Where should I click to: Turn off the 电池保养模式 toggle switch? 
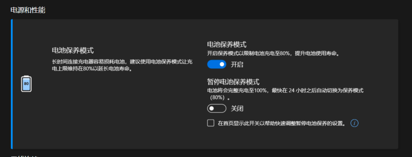coord(216,64)
